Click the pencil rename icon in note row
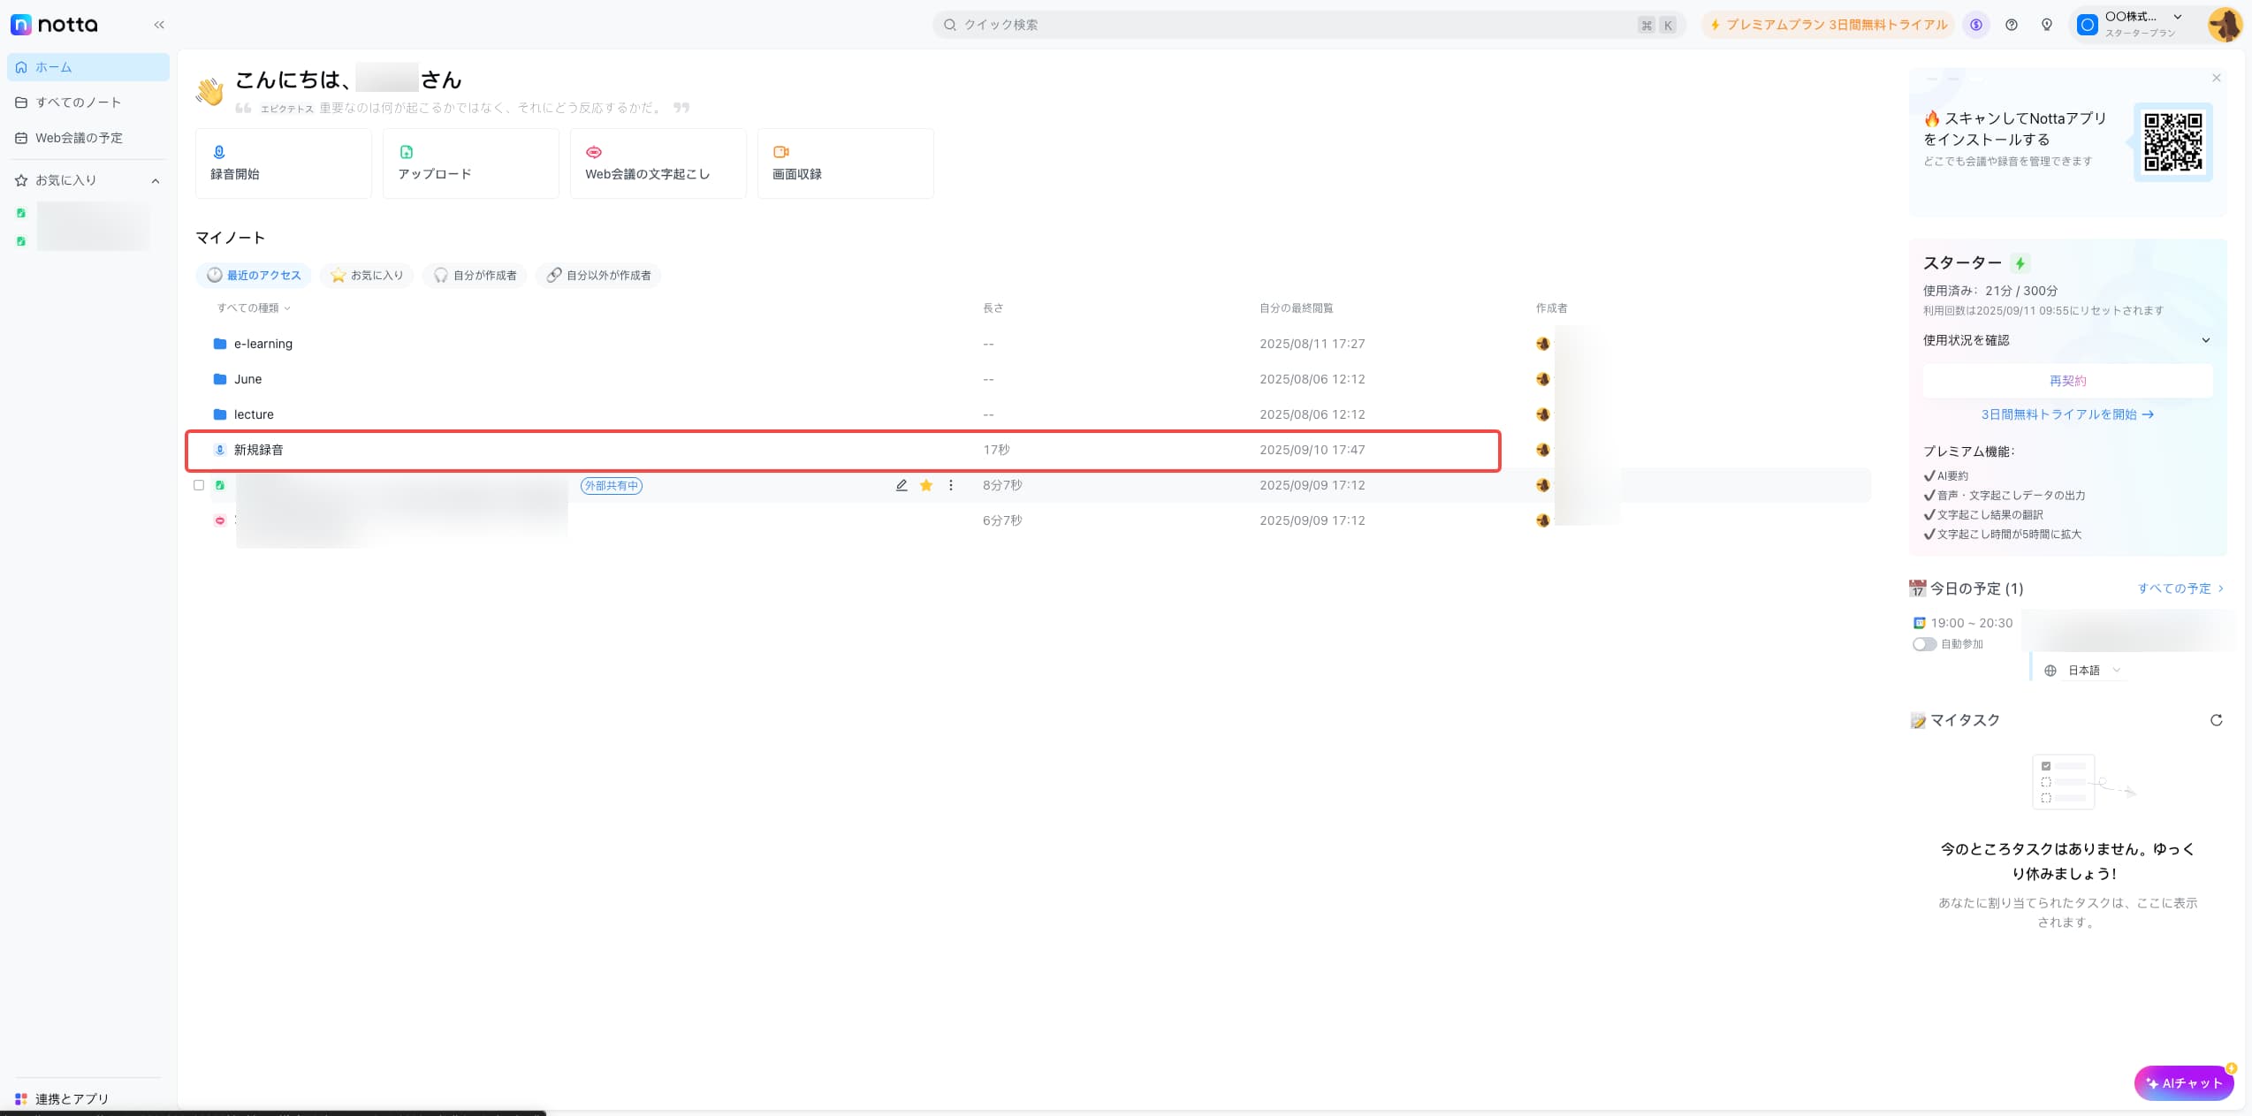2252x1116 pixels. click(x=902, y=485)
